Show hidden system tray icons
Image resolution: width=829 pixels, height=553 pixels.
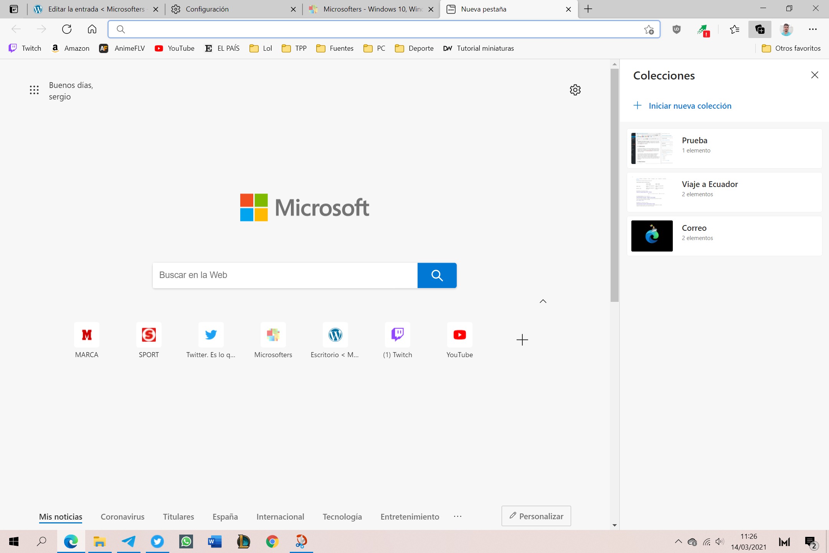coord(678,541)
